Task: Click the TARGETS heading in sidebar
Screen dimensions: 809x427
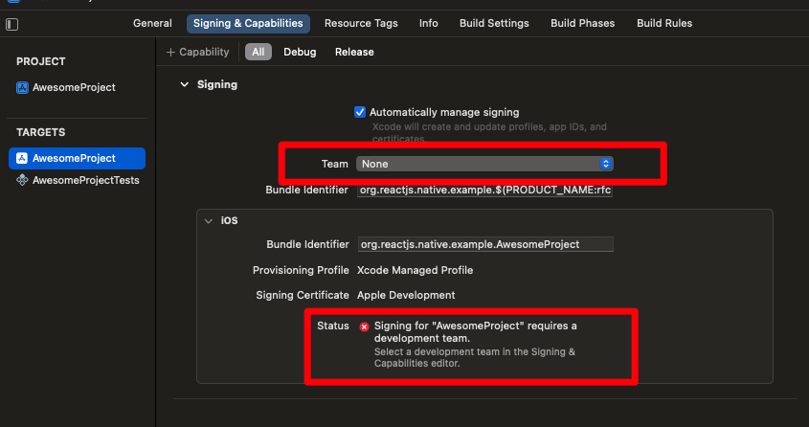Action: coord(41,132)
